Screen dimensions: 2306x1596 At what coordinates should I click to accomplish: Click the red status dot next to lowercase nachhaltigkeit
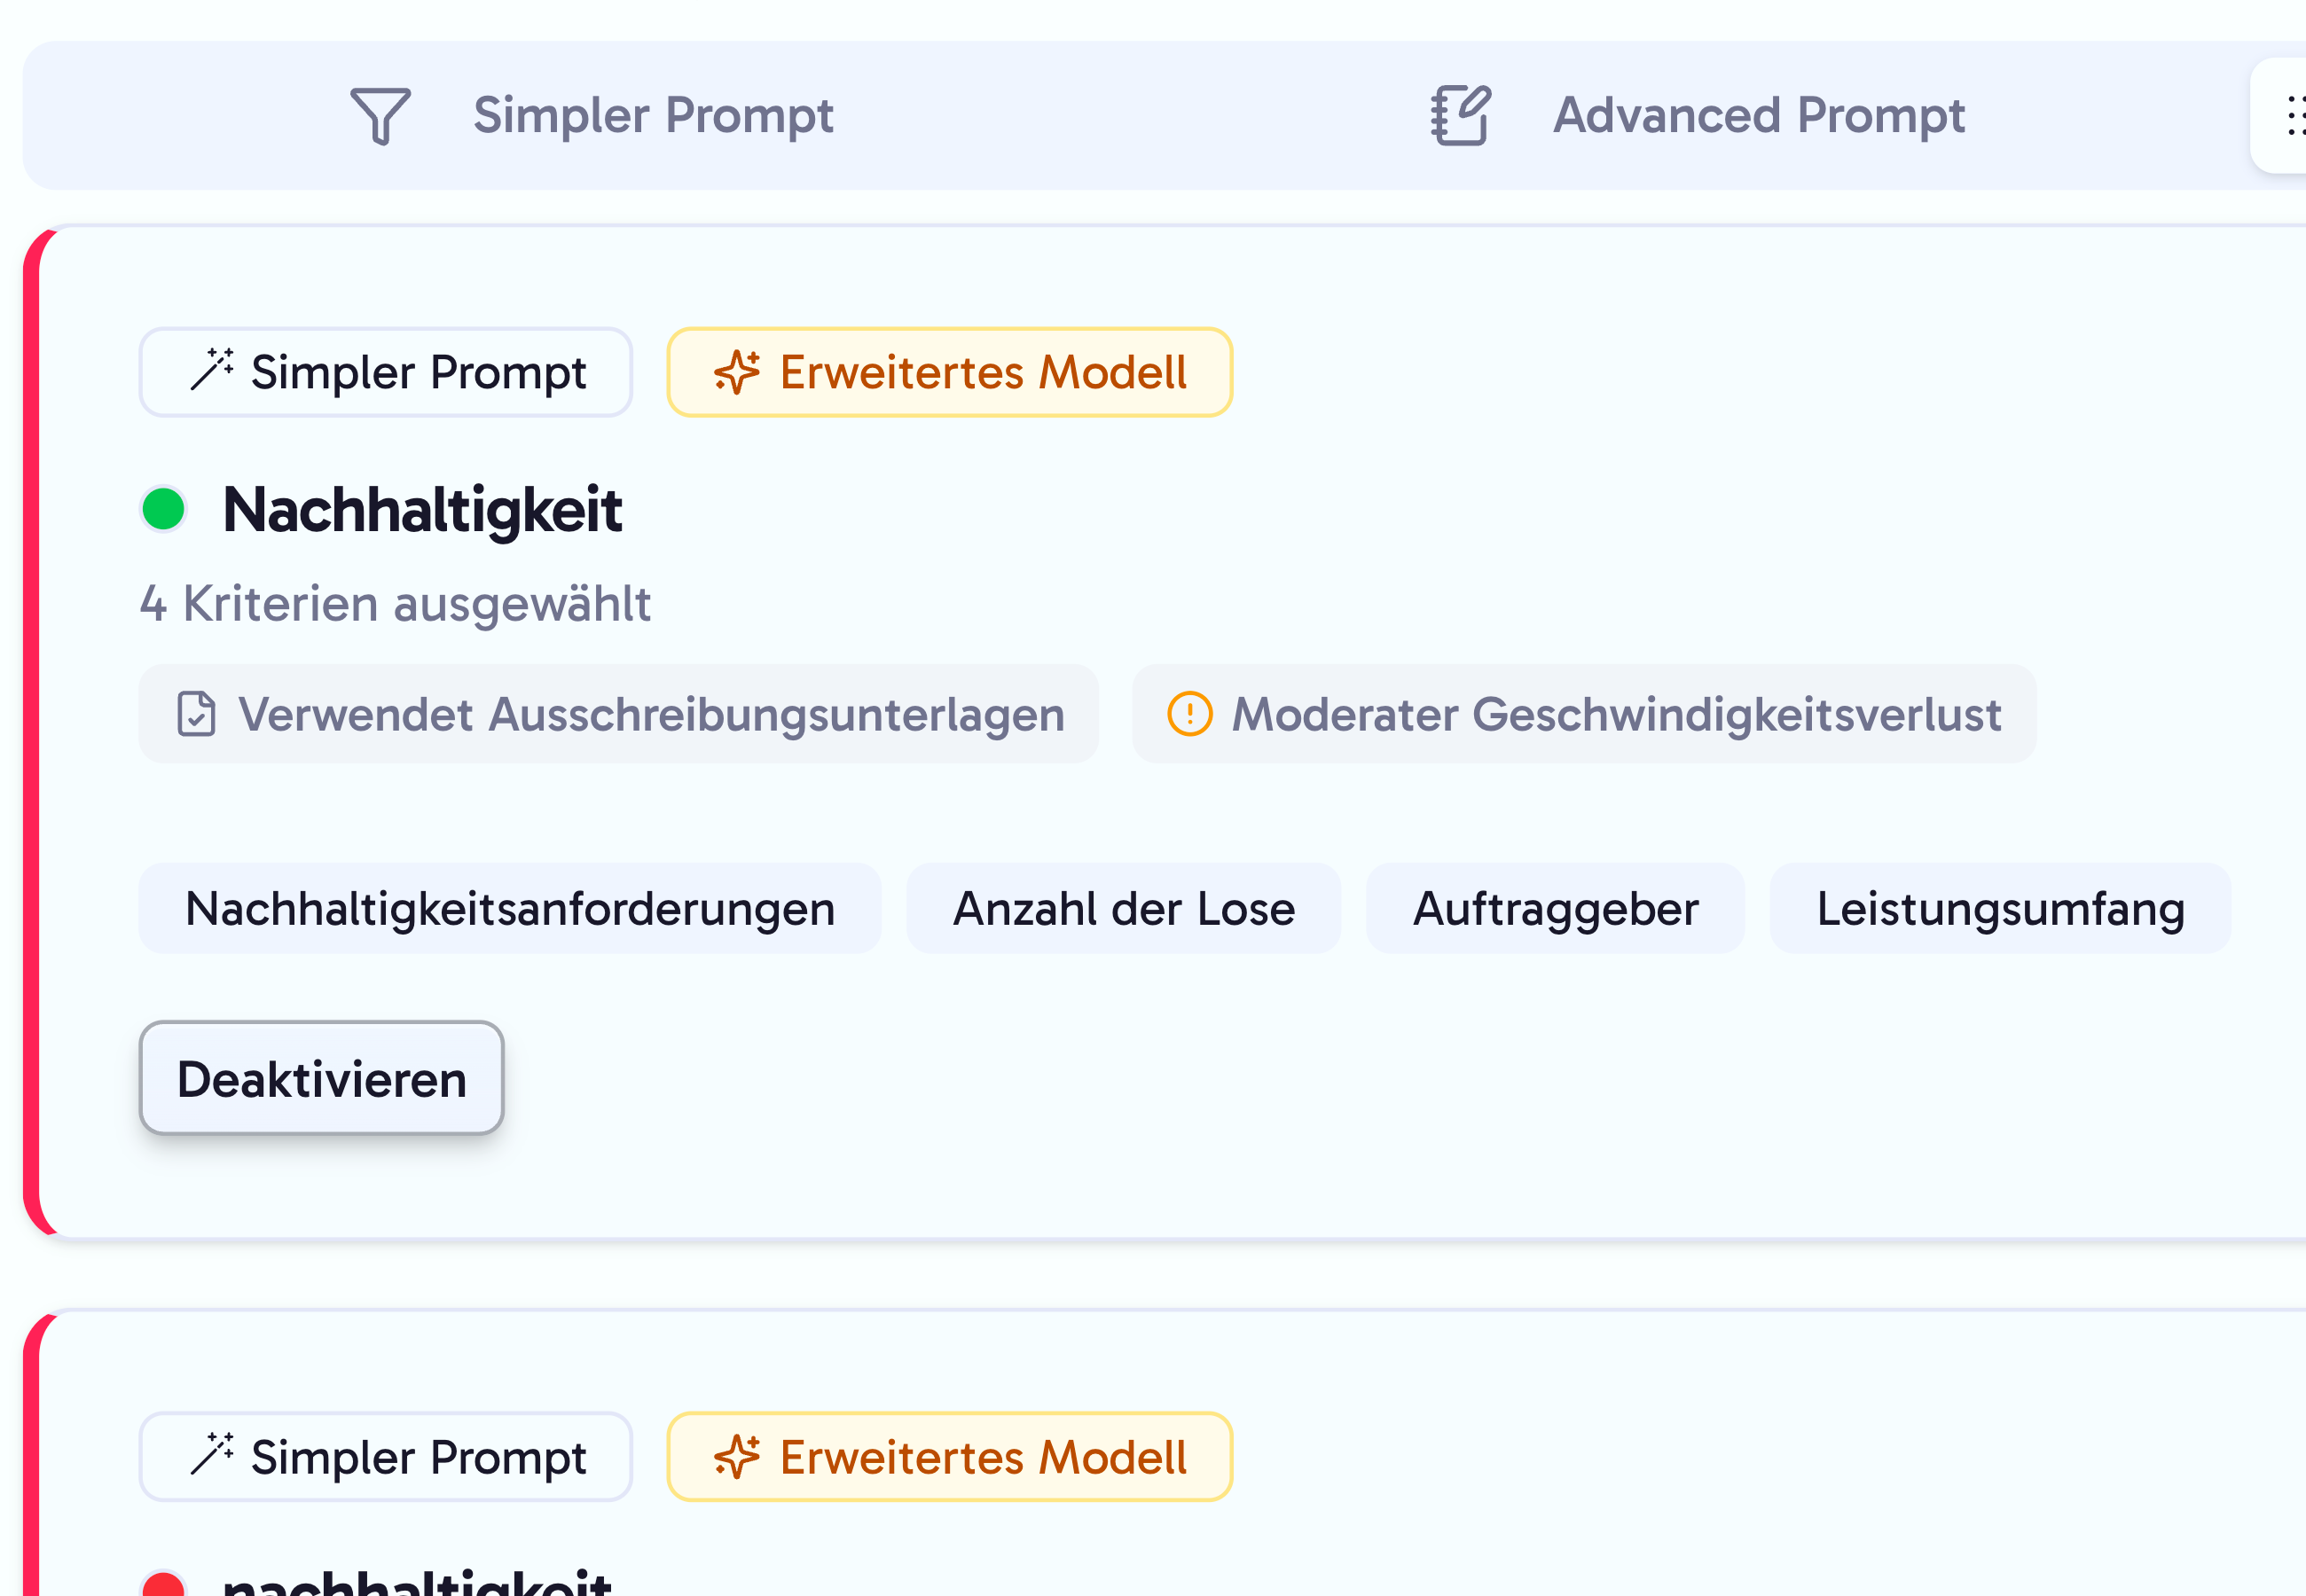(163, 1584)
